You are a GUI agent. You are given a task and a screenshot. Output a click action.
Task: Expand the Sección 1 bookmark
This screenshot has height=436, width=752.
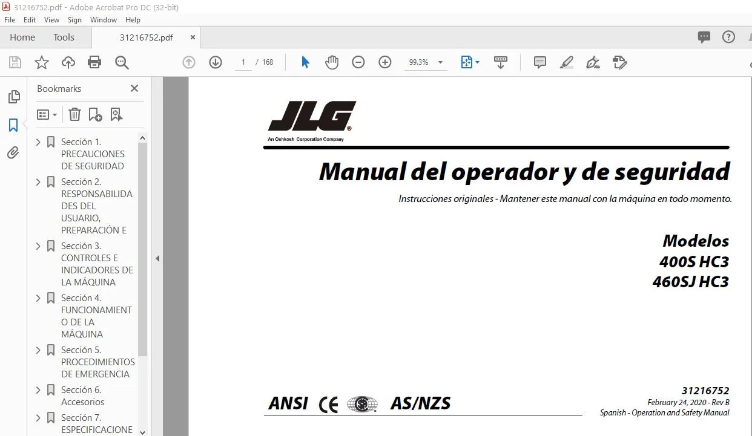[38, 142]
